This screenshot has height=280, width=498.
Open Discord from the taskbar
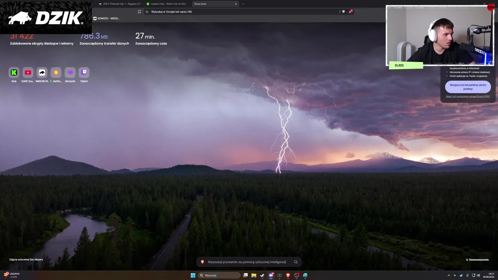pos(271,275)
